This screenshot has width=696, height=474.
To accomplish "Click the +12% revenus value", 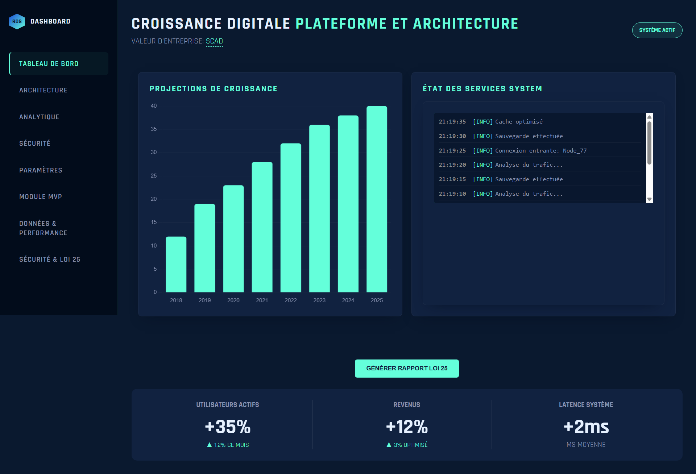I will [407, 427].
